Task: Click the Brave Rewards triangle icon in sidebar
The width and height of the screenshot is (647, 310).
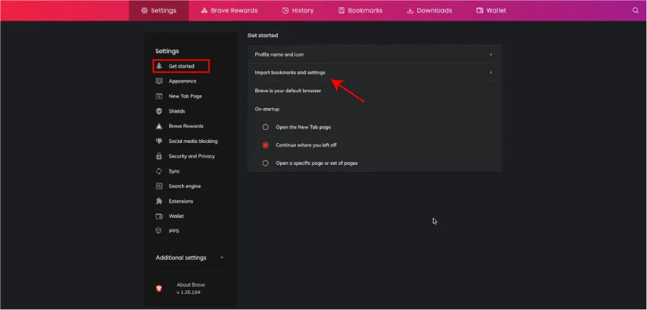Action: click(159, 126)
